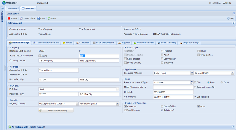Select the Other account type radio

click(222, 83)
